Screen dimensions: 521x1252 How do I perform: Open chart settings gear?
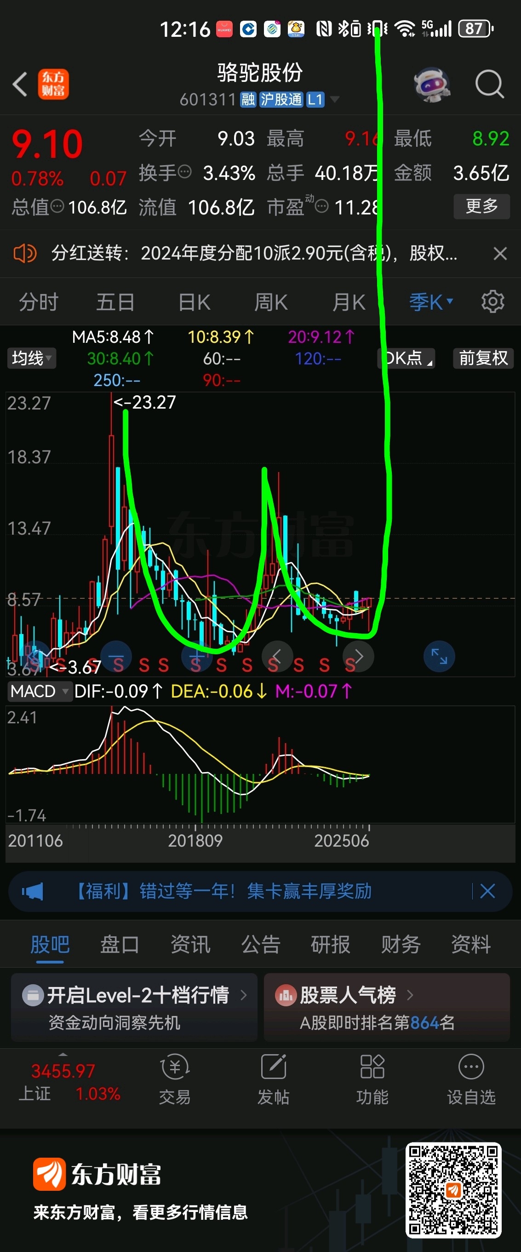pyautogui.click(x=492, y=302)
